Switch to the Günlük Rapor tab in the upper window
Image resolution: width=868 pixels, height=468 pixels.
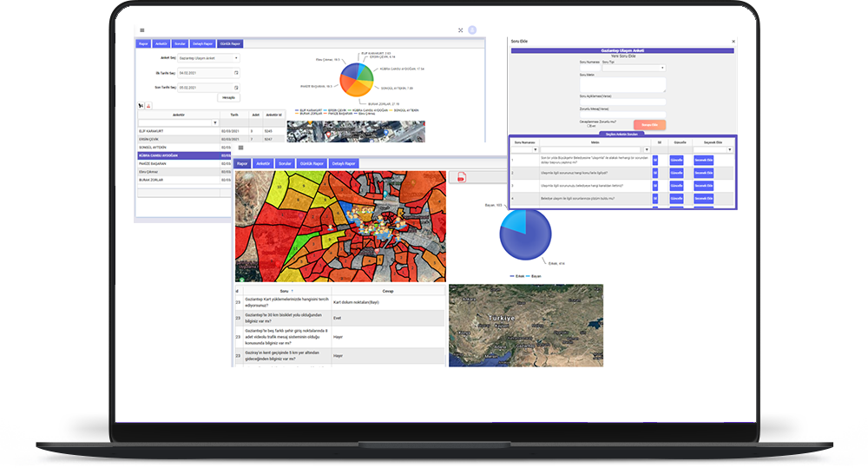230,43
